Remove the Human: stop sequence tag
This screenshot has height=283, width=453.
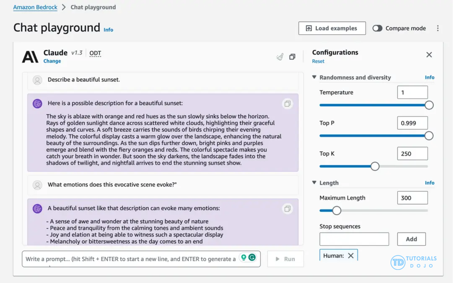(x=351, y=256)
